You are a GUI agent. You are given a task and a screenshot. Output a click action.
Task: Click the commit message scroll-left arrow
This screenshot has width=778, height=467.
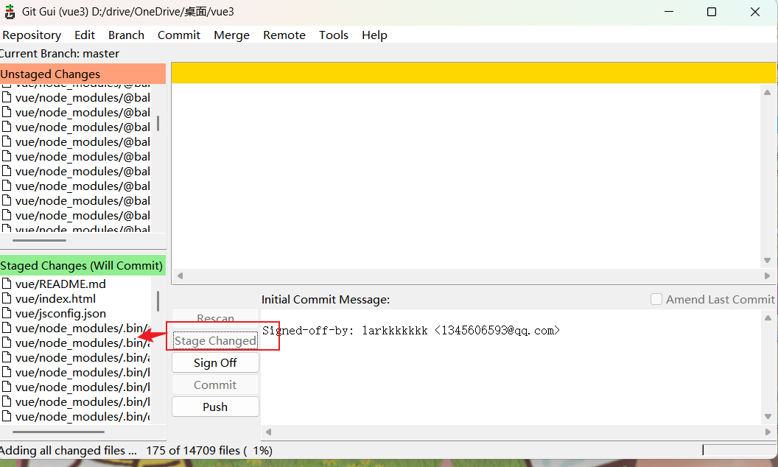[268, 432]
